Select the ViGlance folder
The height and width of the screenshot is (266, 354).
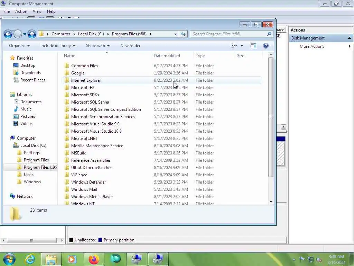162,175
